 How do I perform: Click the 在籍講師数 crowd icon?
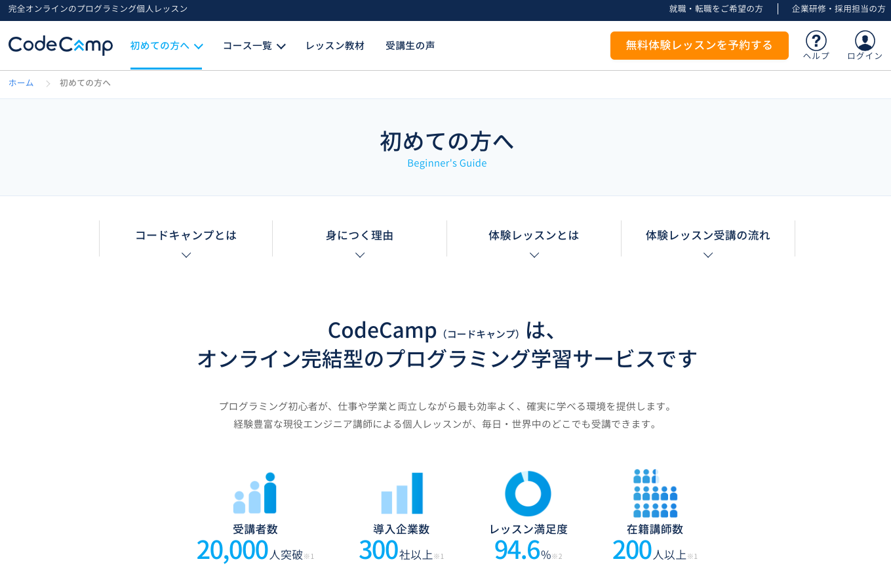pos(655,493)
